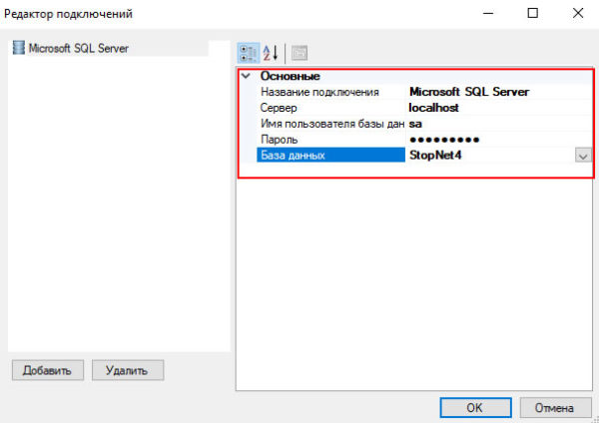
Task: Sort properties alphabetically with A-Z icon
Action: 271,53
